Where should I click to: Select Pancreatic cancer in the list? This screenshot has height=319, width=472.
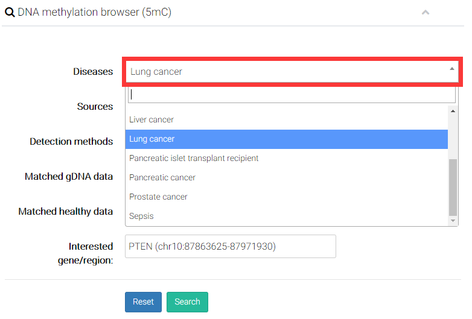pos(162,177)
